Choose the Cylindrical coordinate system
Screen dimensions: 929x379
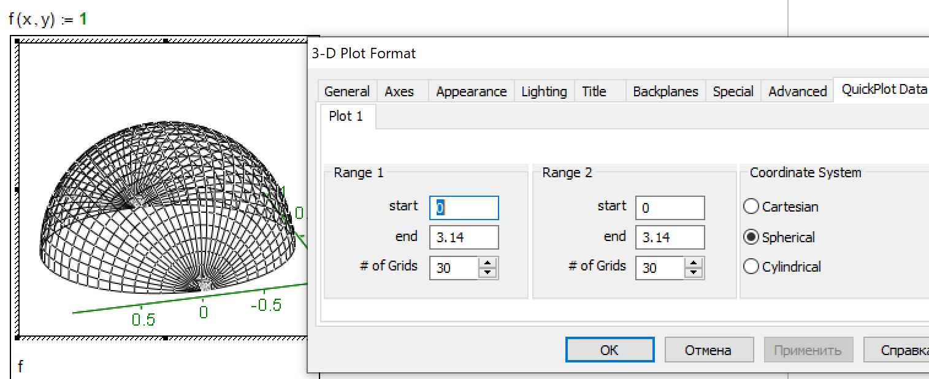tap(751, 266)
